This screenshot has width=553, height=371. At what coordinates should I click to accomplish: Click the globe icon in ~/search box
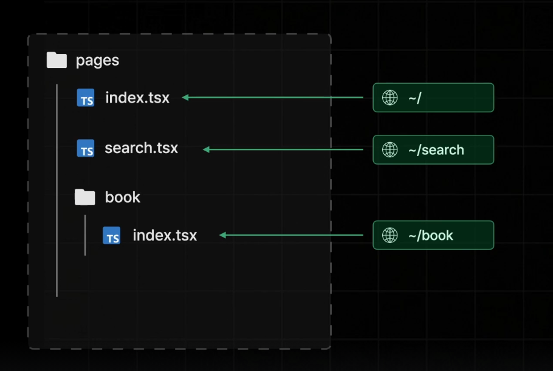390,150
